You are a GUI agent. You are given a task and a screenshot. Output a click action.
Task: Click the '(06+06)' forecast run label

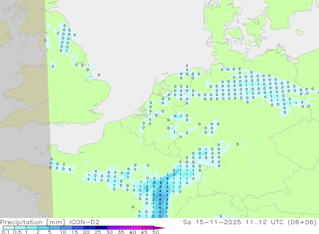302,222
